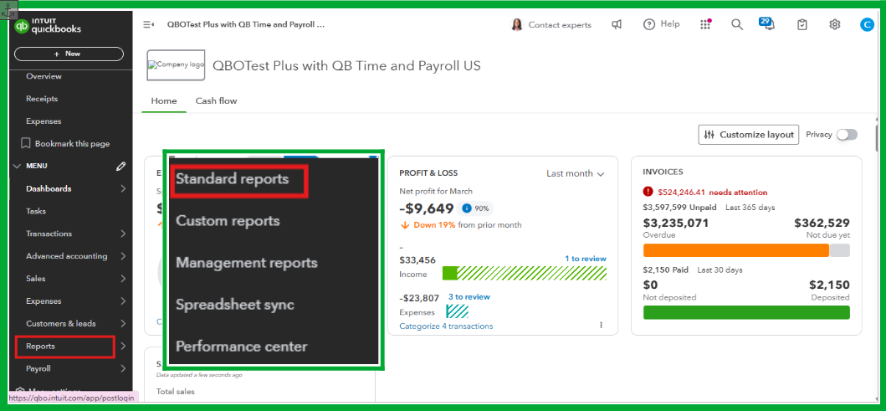Click the $2,150 Deposited amount
Screen dimensions: 886x411
pyautogui.click(x=829, y=285)
